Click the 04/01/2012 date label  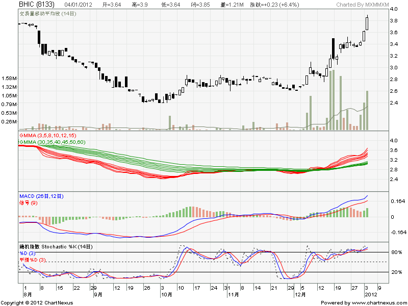tap(78, 5)
